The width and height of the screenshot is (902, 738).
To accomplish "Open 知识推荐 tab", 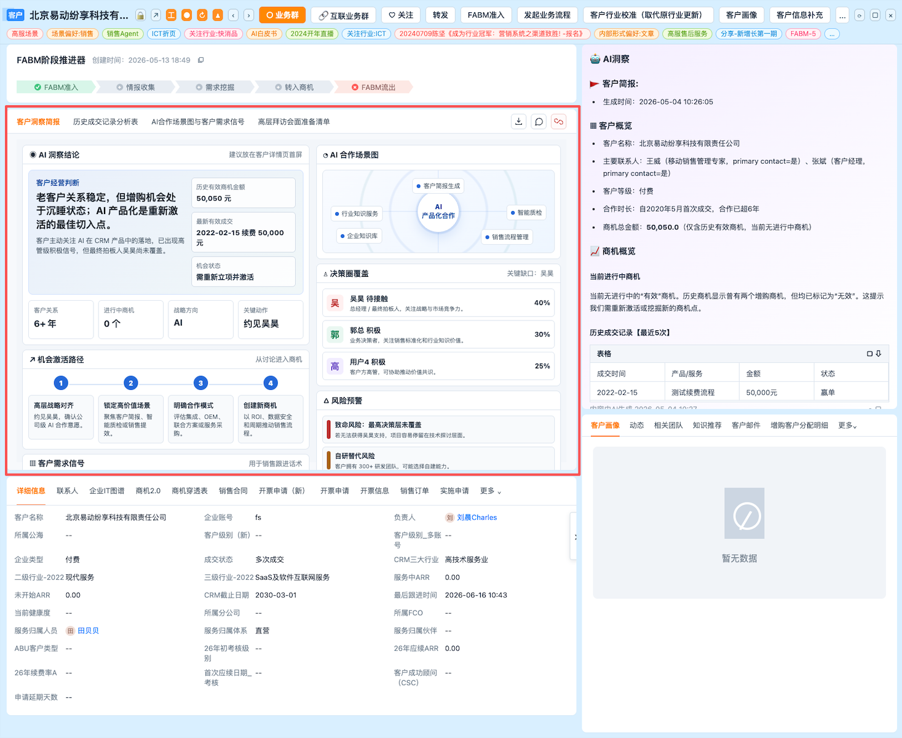I will (707, 426).
